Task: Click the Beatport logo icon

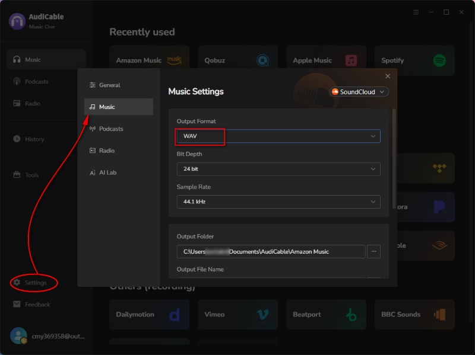Action: [351, 315]
